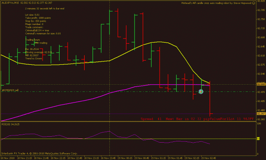This screenshot has height=160, width=266.
Task: Click the 'Lot size: 0.01' line
Action: pyautogui.click(x=32, y=15)
